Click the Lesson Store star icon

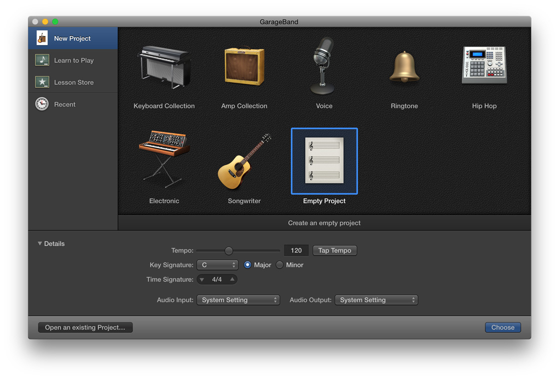42,82
